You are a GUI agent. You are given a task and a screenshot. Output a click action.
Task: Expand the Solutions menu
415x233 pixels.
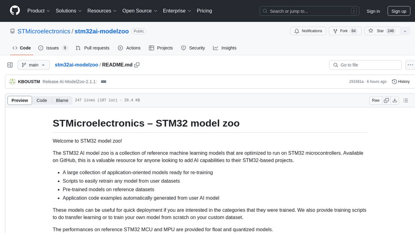[69, 11]
